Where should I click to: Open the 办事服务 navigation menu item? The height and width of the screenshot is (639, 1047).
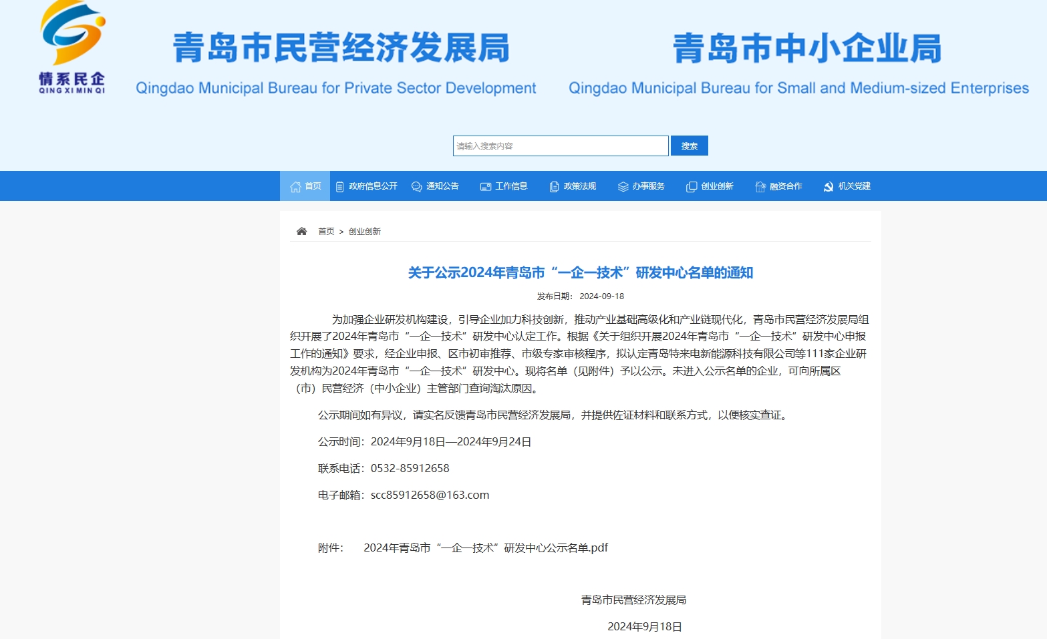pos(641,186)
